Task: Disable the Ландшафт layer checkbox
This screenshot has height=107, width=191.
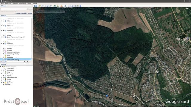Action: [4, 84]
